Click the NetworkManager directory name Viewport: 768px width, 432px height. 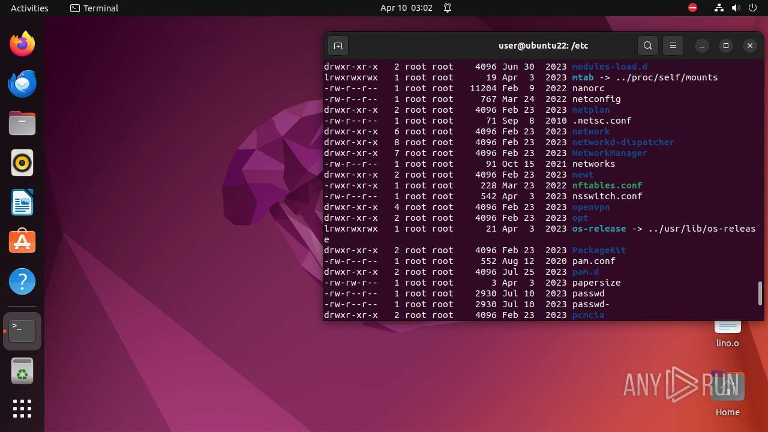[610, 153]
